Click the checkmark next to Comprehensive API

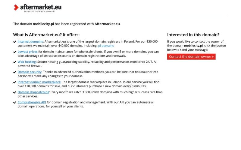pos(15,102)
